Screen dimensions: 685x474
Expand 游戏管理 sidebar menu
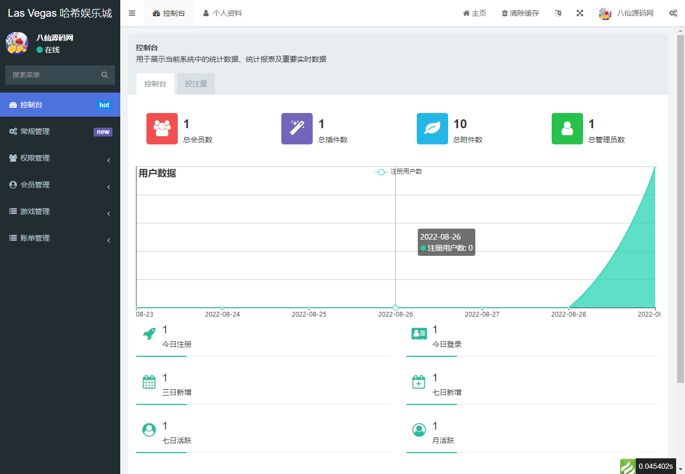(x=60, y=211)
